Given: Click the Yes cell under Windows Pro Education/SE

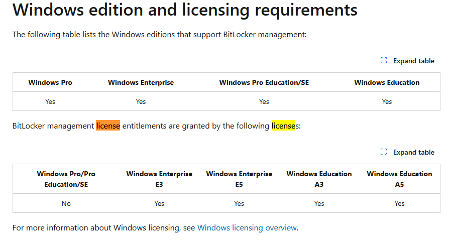Looking at the screenshot, I should point(264,101).
